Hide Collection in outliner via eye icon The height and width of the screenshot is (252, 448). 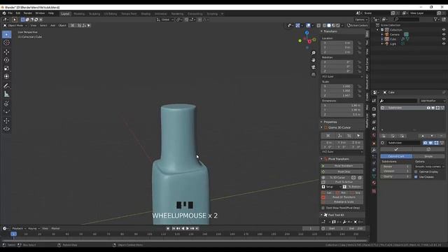point(444,29)
